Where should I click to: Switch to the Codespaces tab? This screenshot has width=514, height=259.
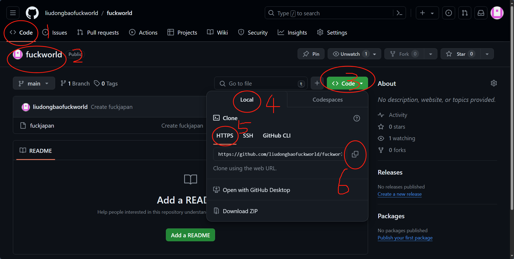[x=327, y=99]
